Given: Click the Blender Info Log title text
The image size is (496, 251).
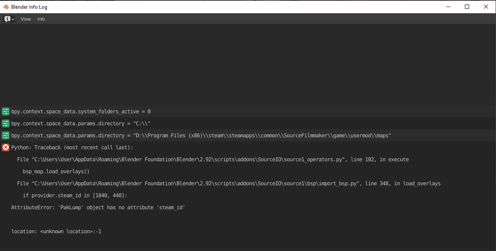Looking at the screenshot, I should [30, 7].
